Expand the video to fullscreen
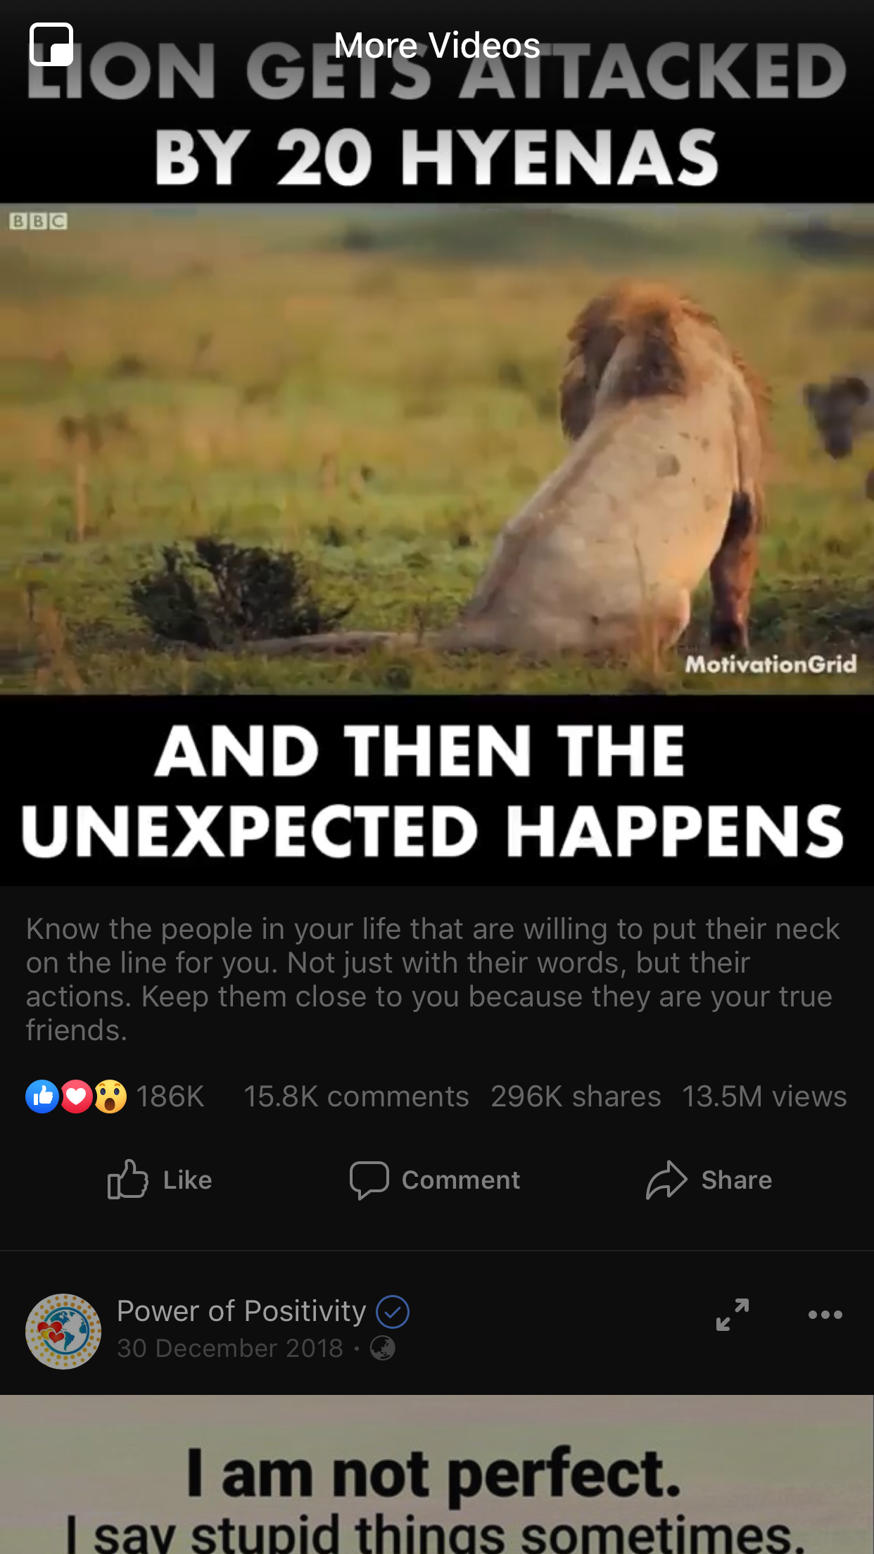Screen dimensions: 874x1554 733,1314
